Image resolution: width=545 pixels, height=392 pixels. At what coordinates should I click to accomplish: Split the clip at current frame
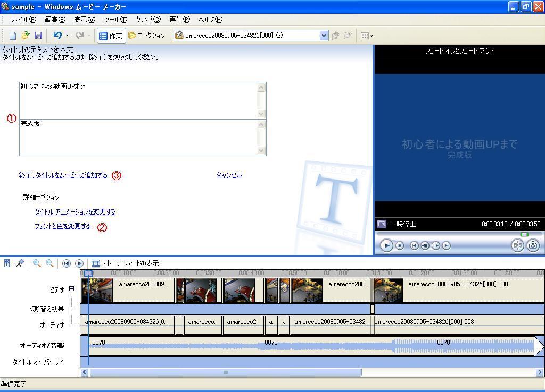517,245
